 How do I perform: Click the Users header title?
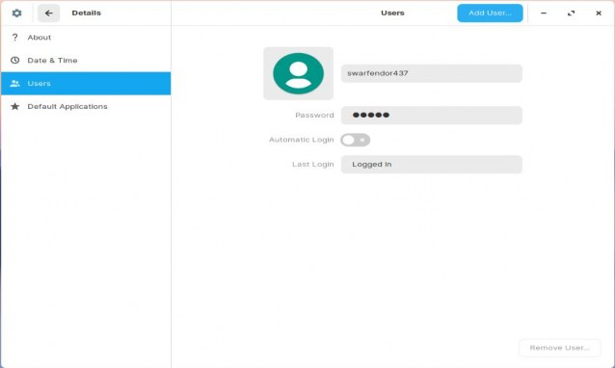392,13
